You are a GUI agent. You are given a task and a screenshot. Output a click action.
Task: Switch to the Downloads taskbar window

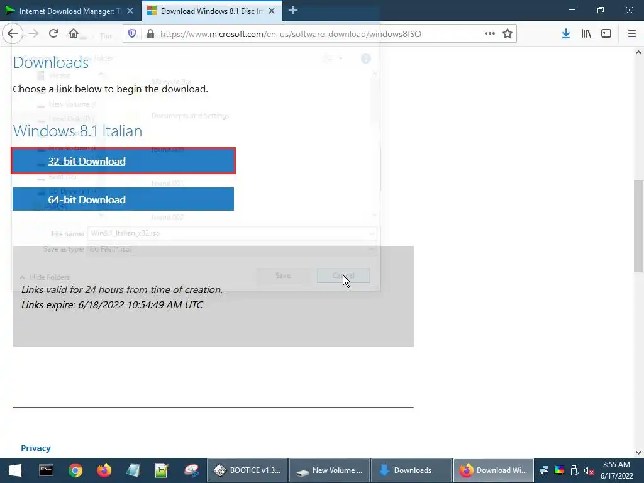coord(411,470)
